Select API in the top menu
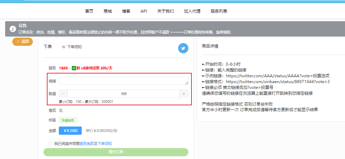 [144, 11]
